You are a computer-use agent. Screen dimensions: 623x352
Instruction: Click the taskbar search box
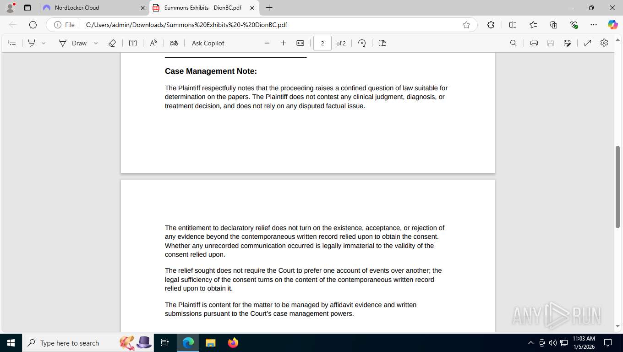point(88,343)
